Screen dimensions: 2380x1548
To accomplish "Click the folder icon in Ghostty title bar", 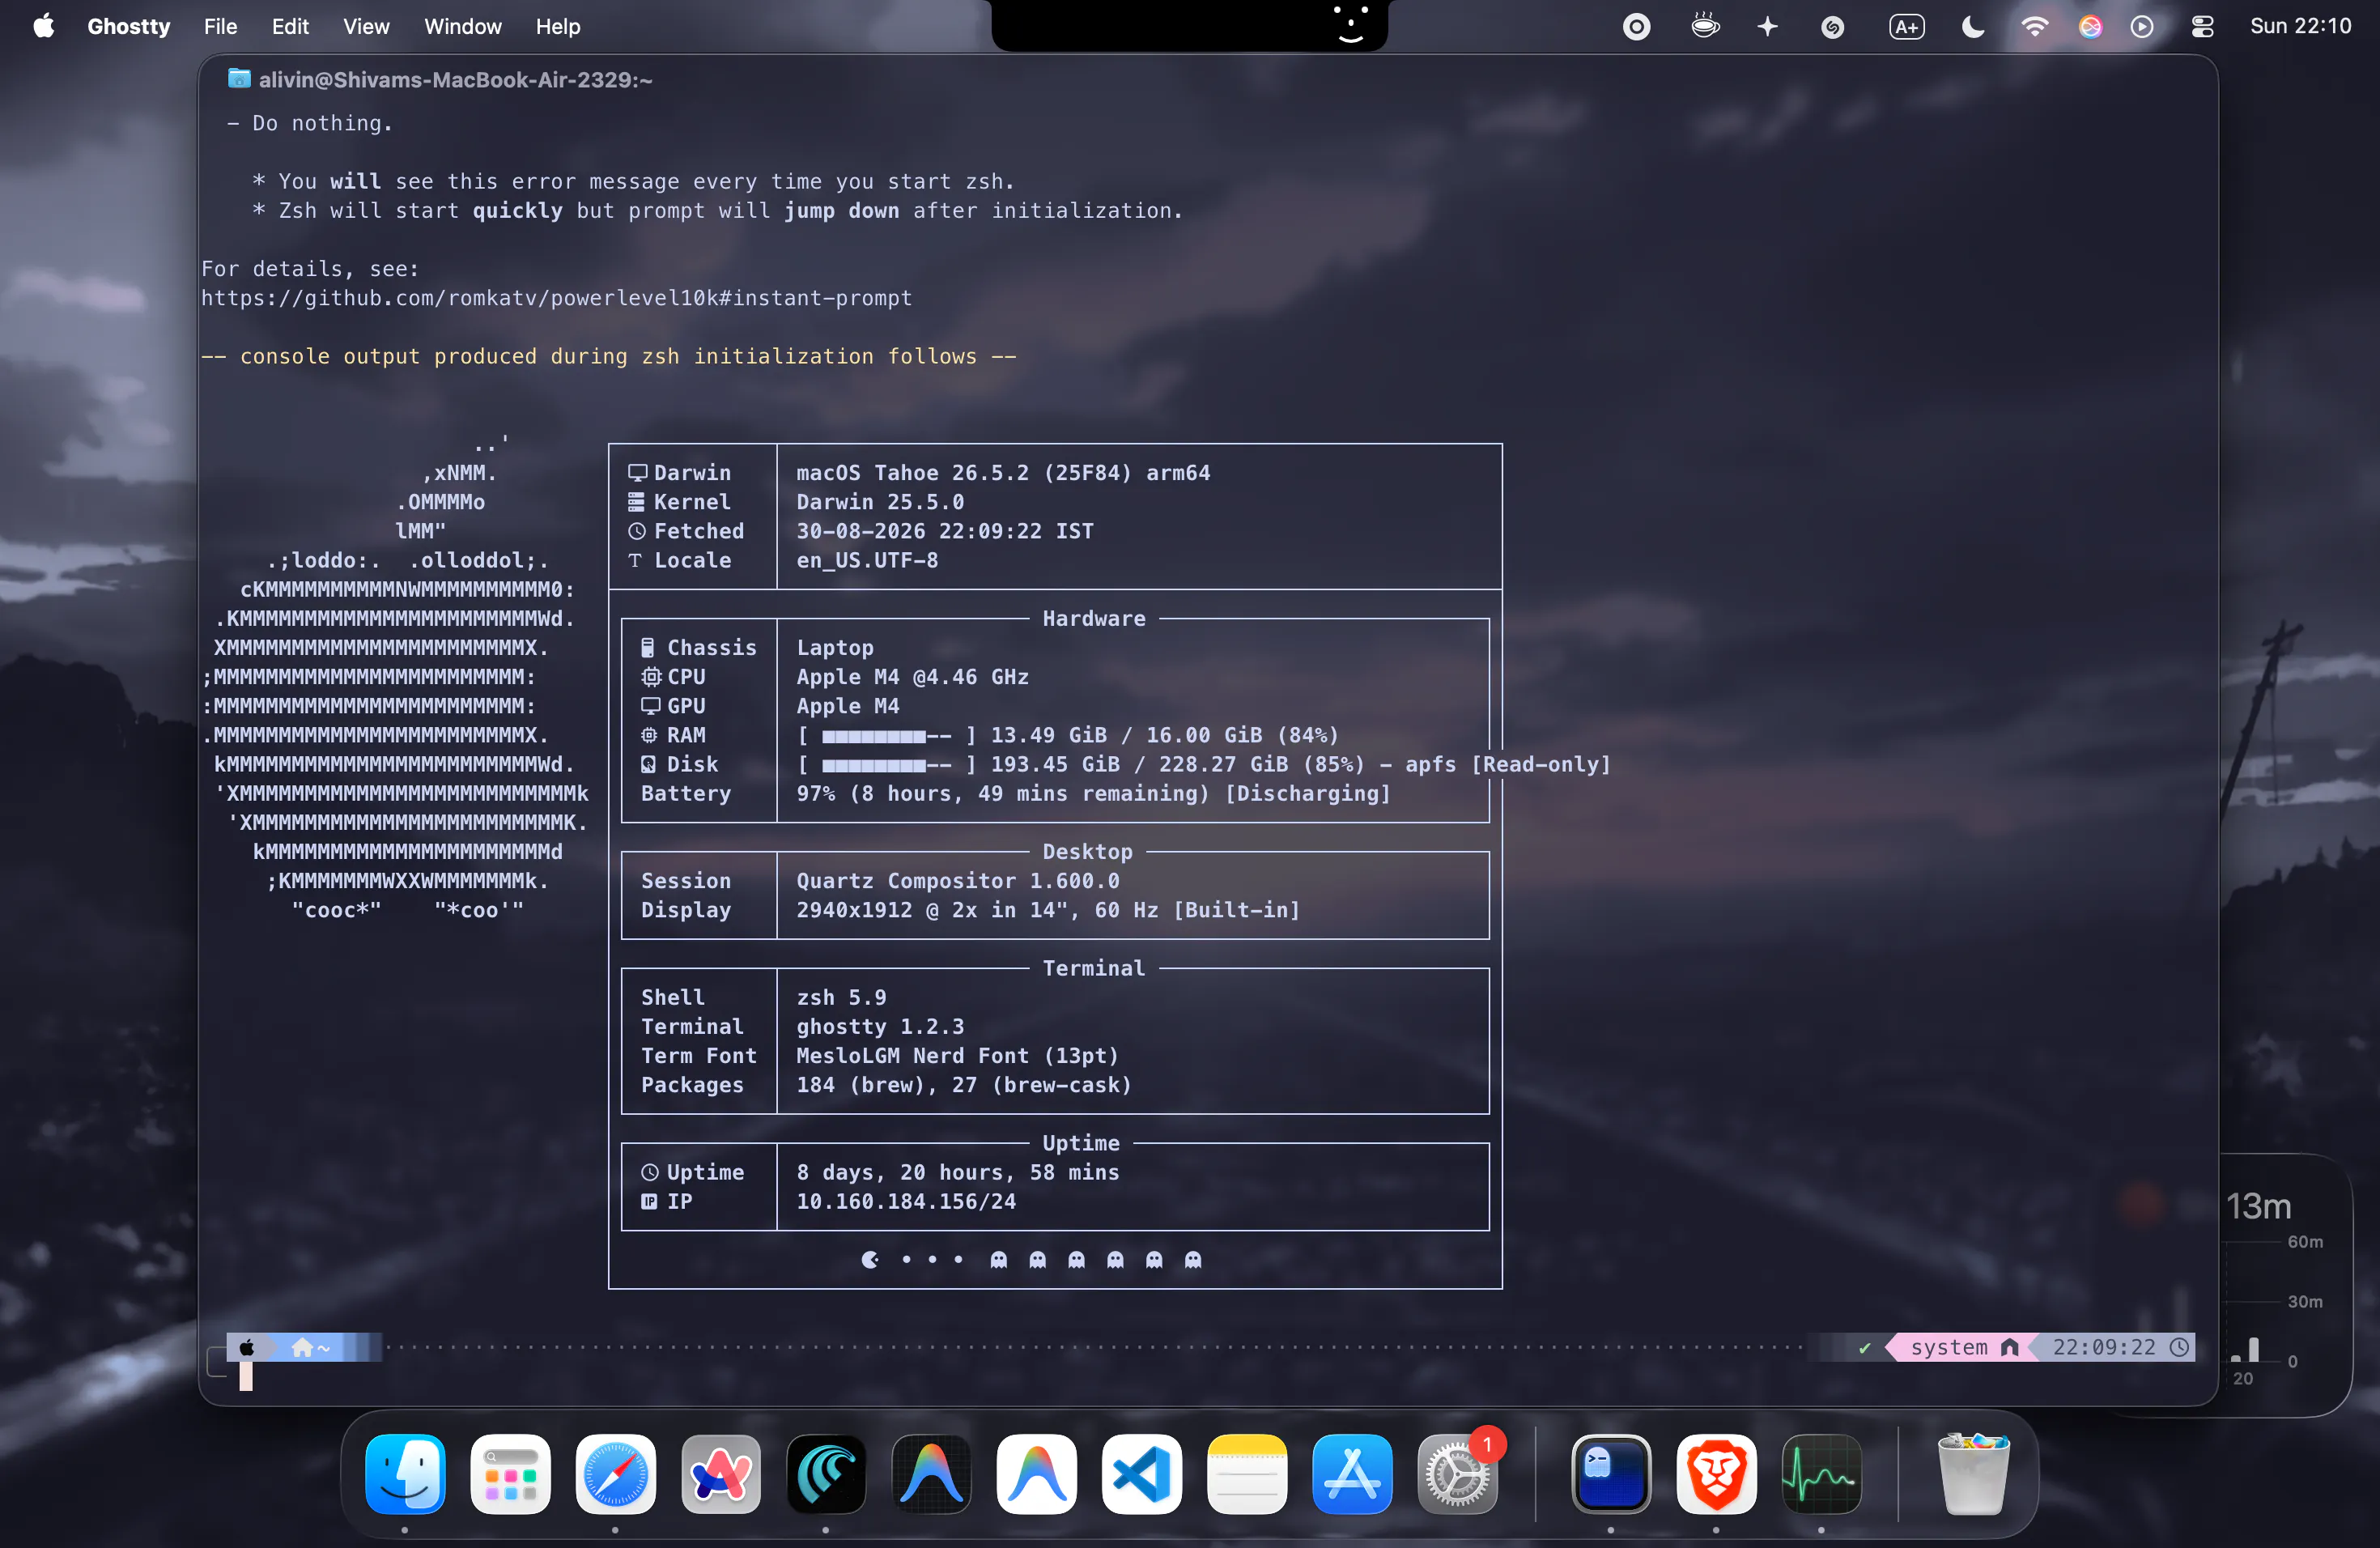I will click(239, 78).
